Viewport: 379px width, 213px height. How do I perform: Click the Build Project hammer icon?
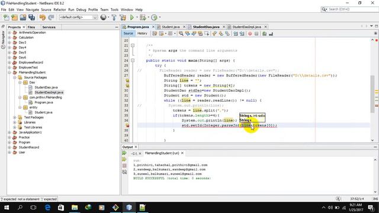114,17
